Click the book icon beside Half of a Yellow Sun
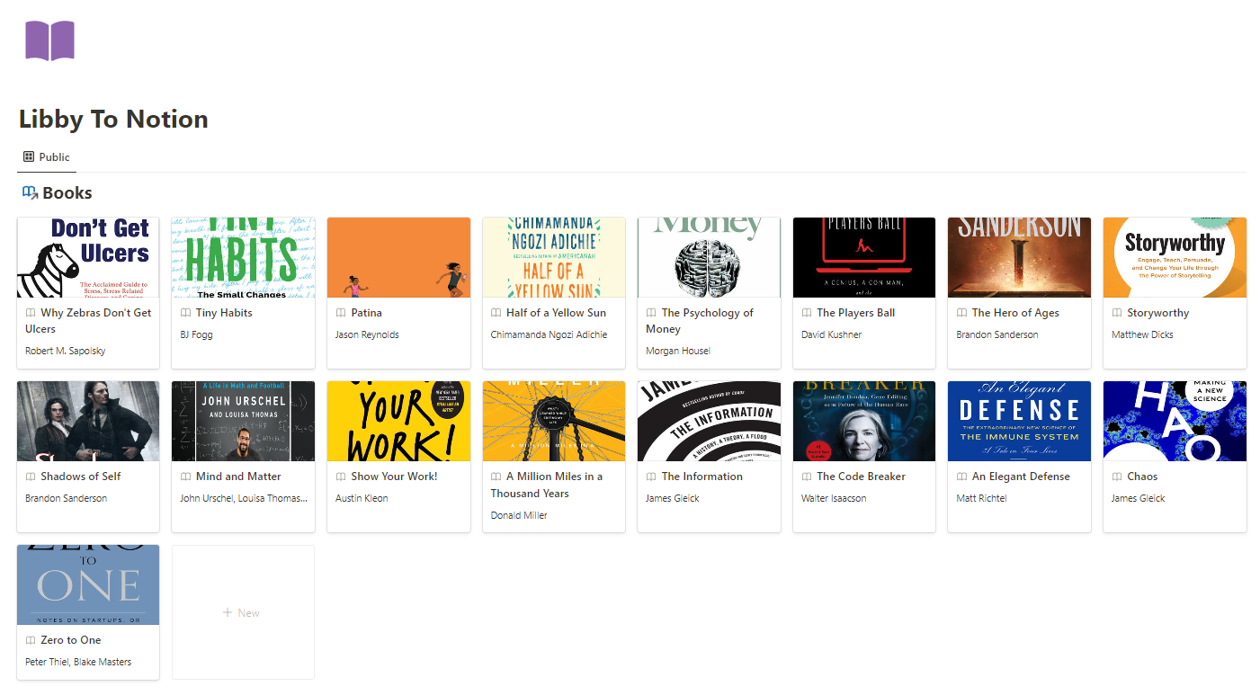1260x695 pixels. point(496,313)
